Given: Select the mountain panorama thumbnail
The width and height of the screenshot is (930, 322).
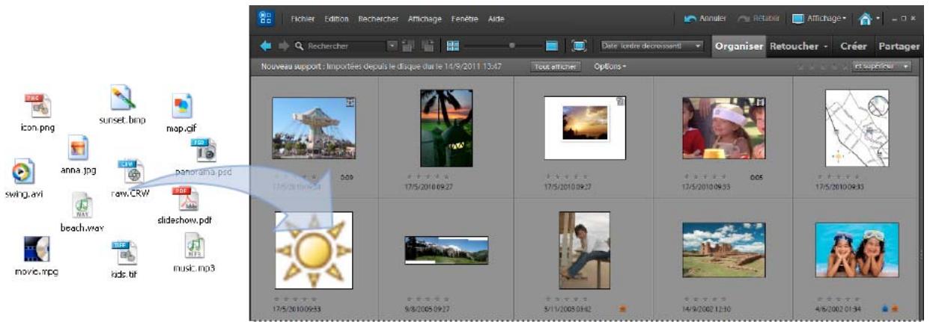Looking at the screenshot, I should point(446,250).
